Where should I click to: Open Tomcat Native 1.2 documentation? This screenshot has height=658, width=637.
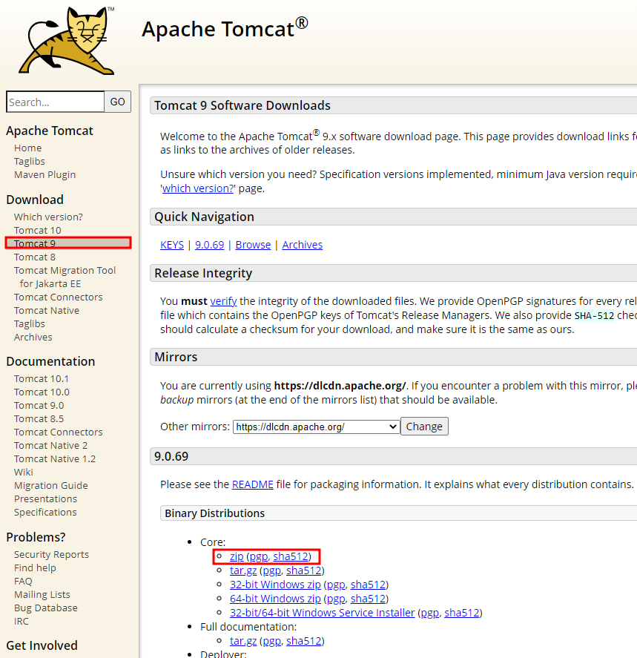[55, 459]
